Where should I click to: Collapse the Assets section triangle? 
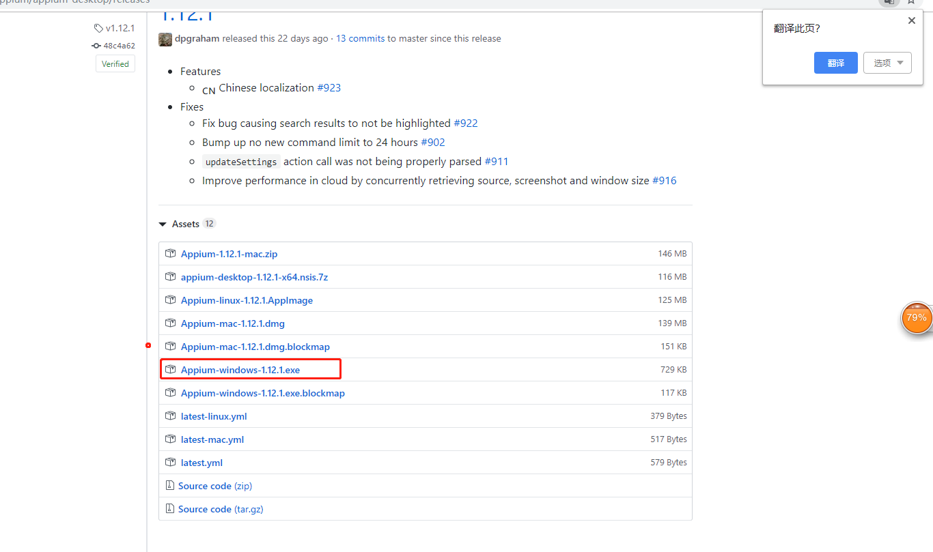(163, 224)
